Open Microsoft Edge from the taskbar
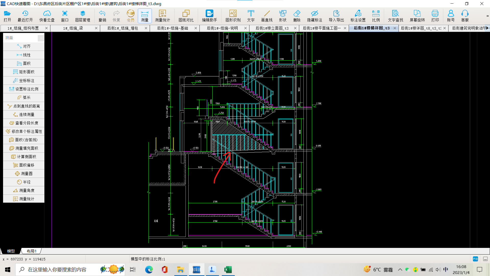 point(149,270)
